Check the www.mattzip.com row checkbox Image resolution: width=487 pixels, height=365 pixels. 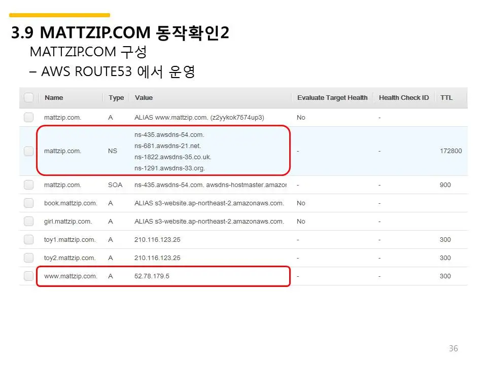[x=28, y=276]
